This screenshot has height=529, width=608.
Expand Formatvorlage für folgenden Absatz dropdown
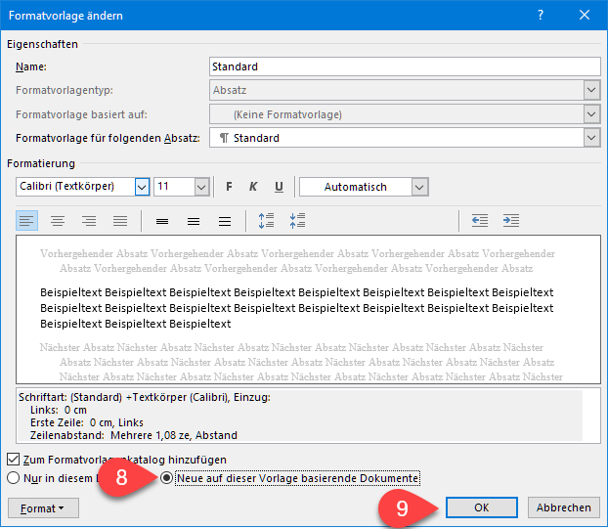point(591,138)
